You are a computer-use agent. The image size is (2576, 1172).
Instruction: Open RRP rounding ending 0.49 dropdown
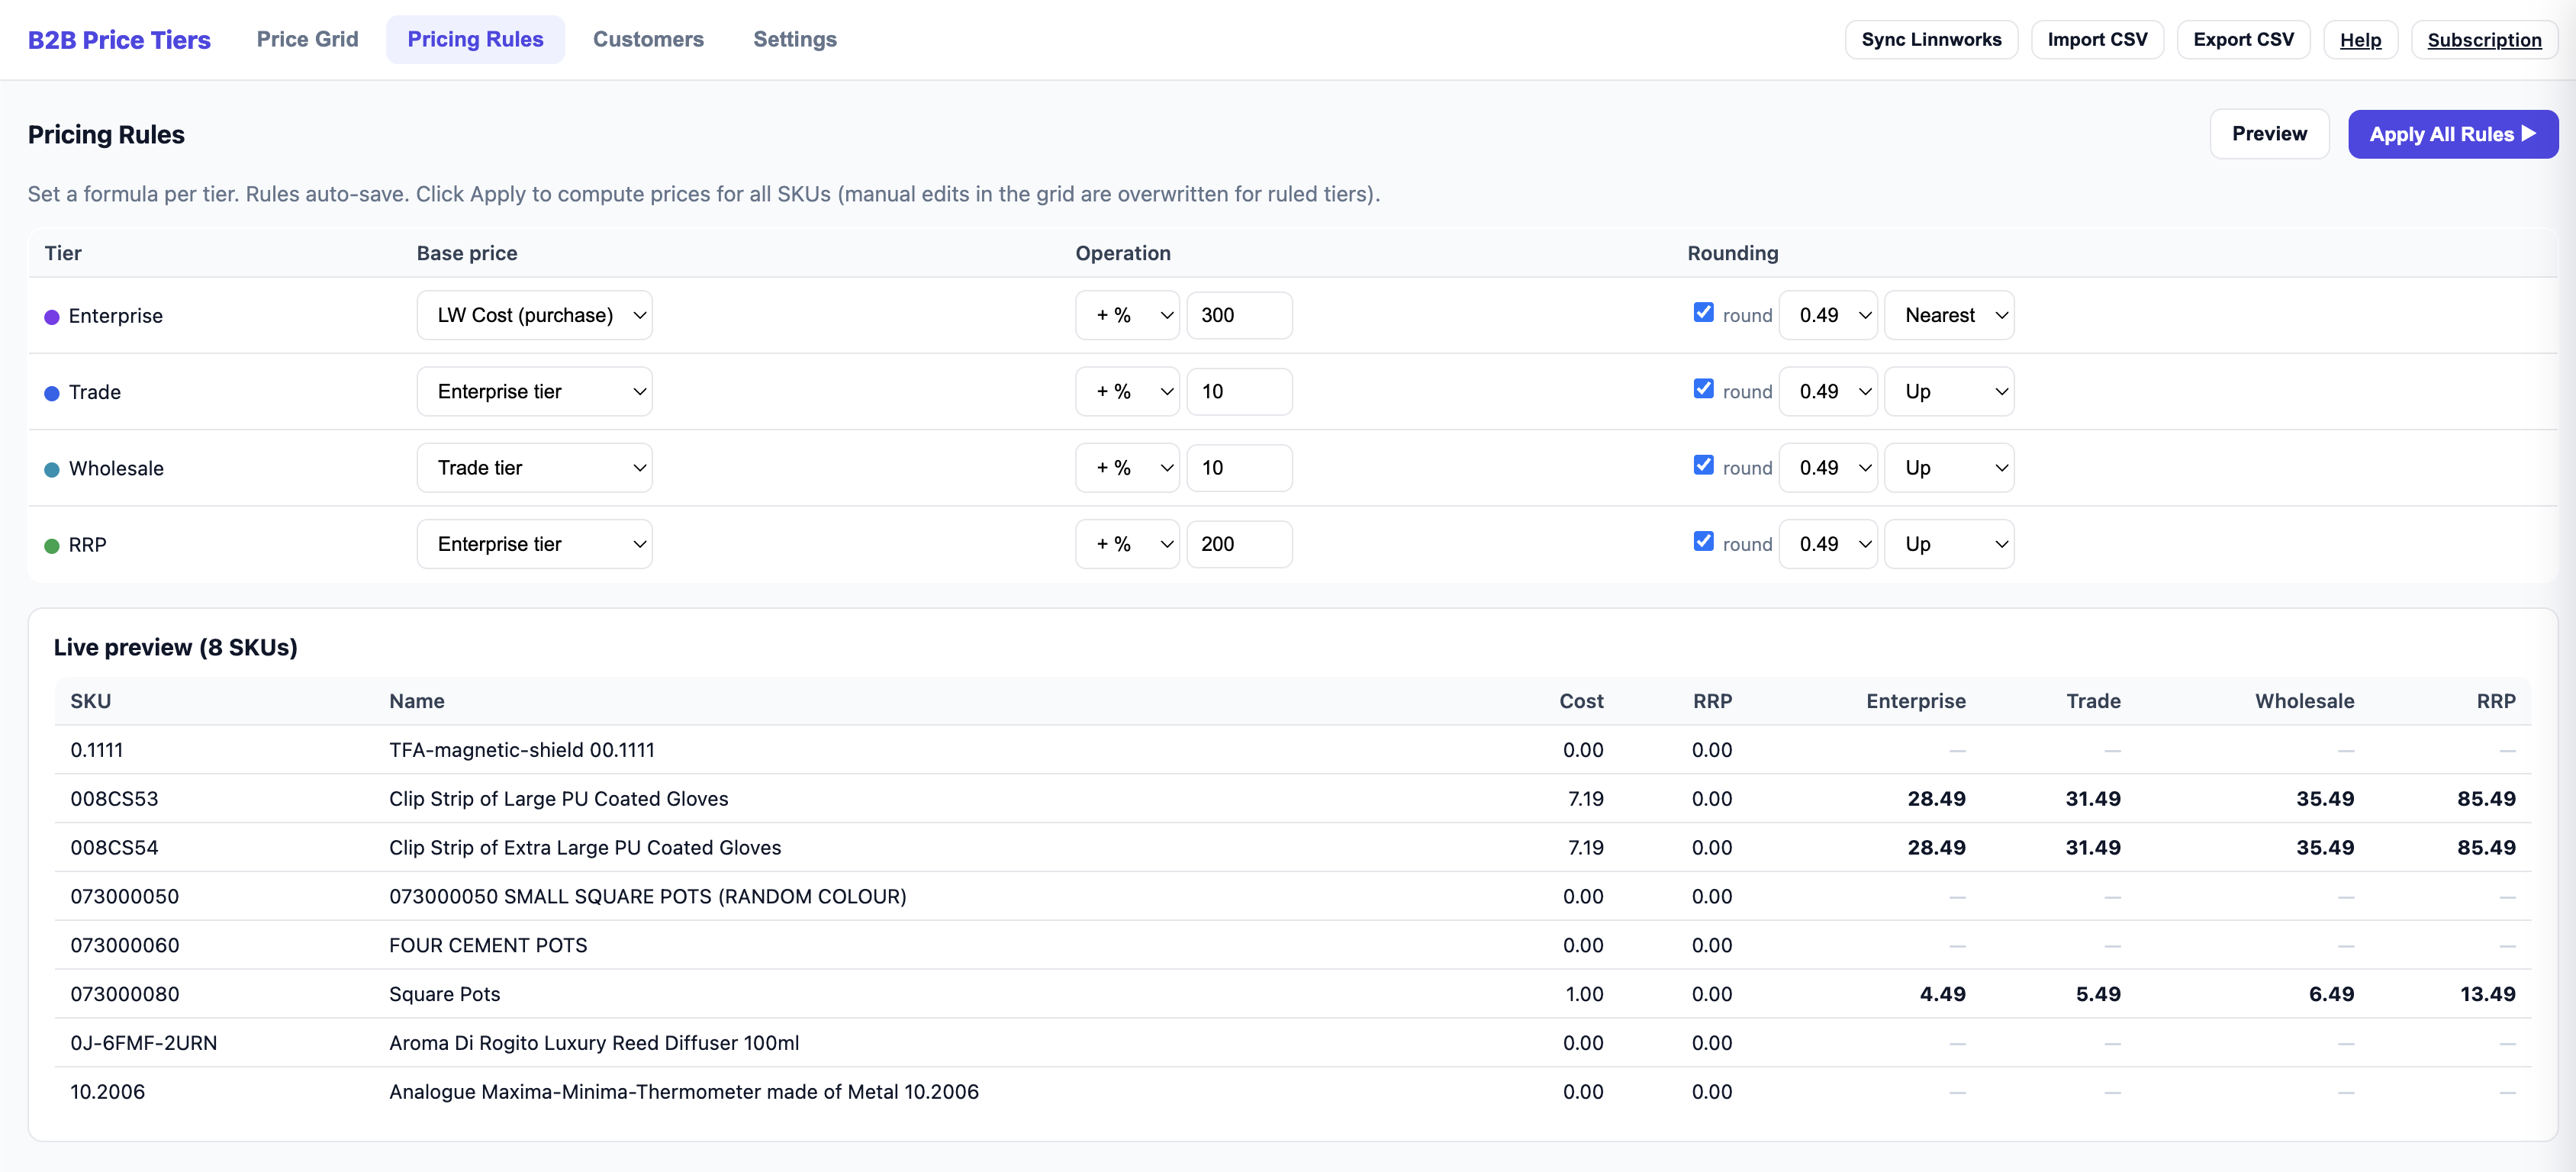pos(1828,544)
